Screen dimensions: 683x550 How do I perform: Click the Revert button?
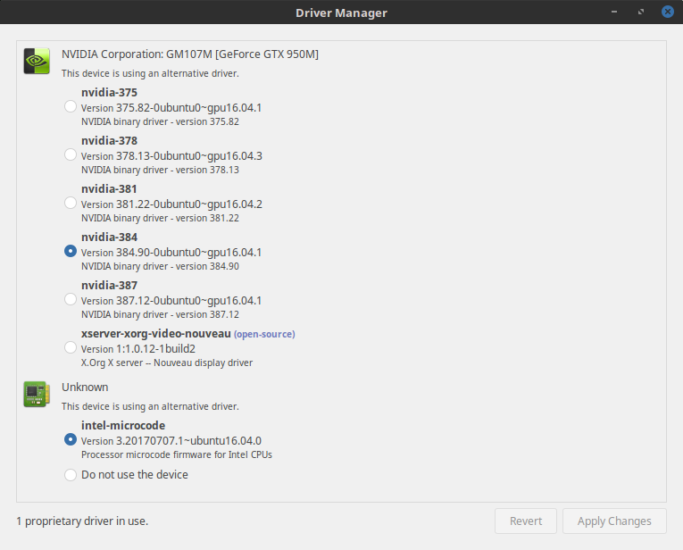pos(526,521)
